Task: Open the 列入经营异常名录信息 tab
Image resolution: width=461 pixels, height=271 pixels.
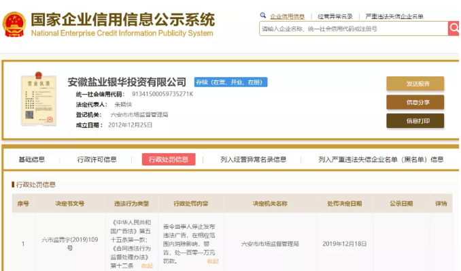Action: pyautogui.click(x=253, y=159)
